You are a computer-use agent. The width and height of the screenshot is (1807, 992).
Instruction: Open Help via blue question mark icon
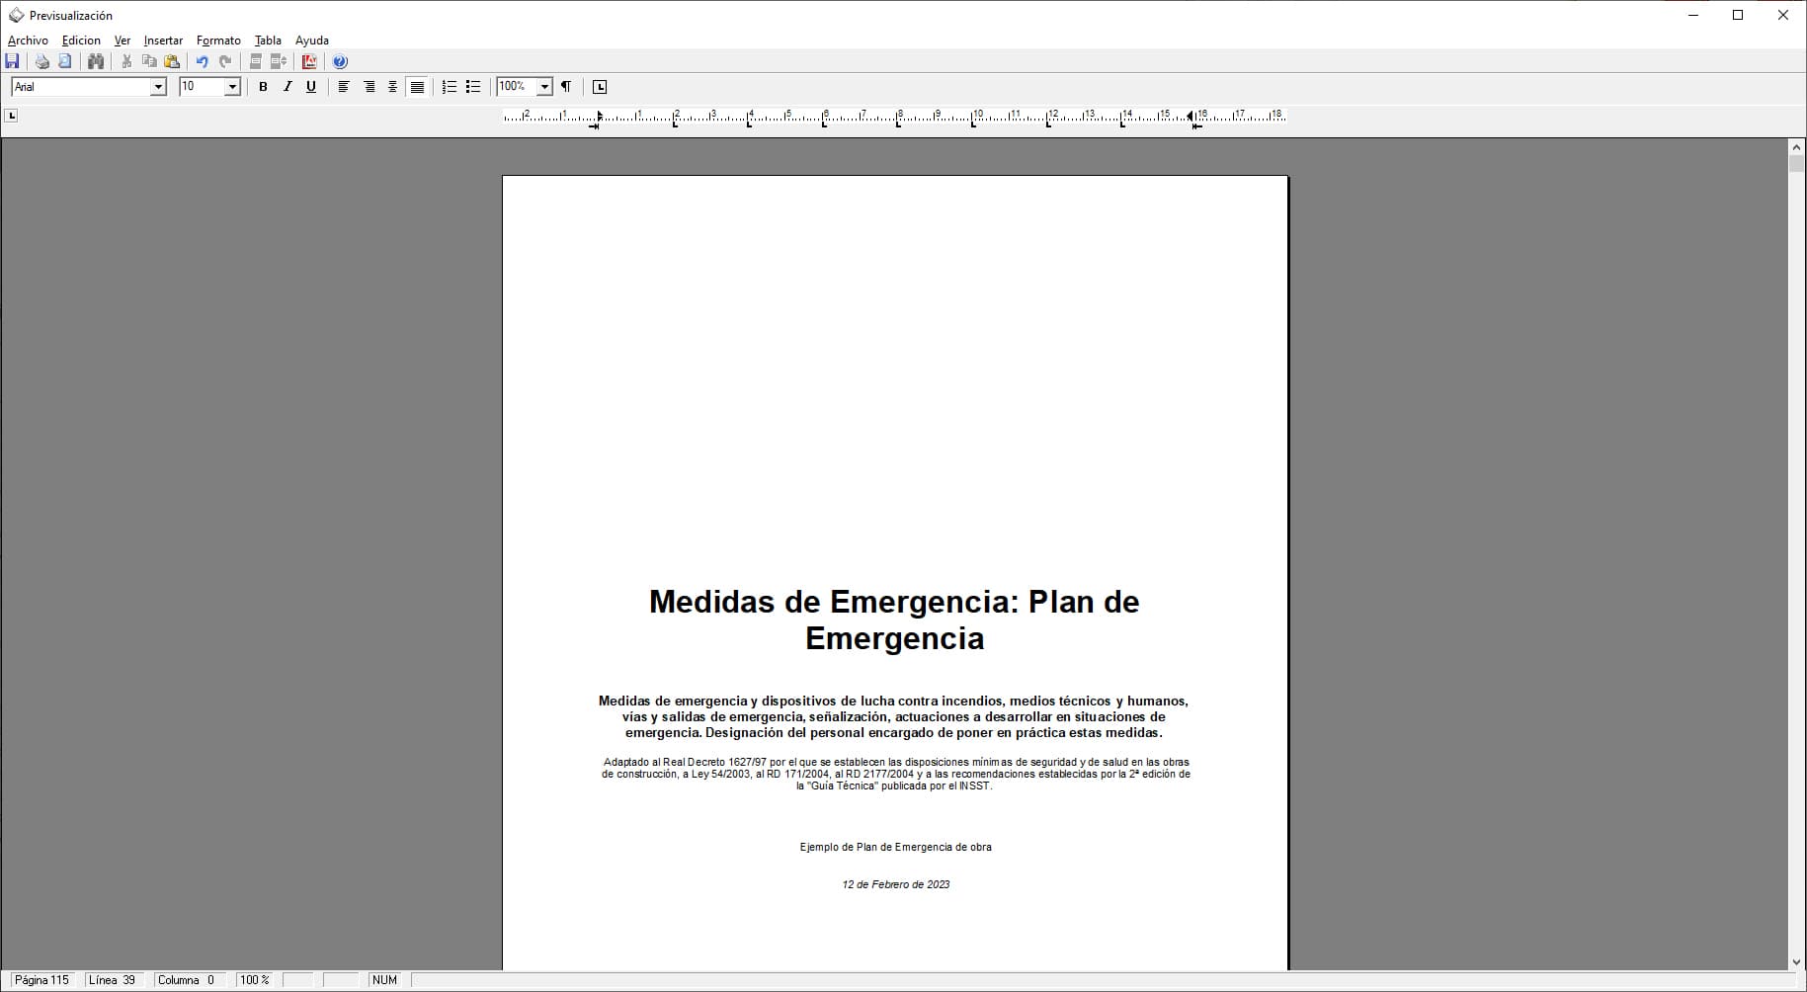point(340,61)
